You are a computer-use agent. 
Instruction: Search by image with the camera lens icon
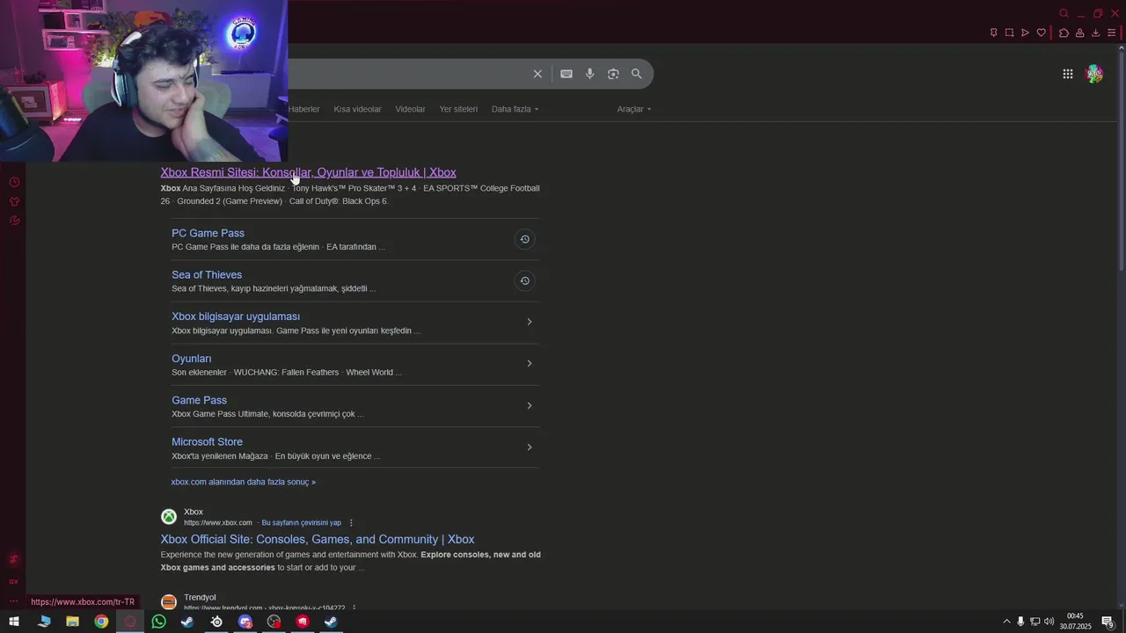pos(613,74)
